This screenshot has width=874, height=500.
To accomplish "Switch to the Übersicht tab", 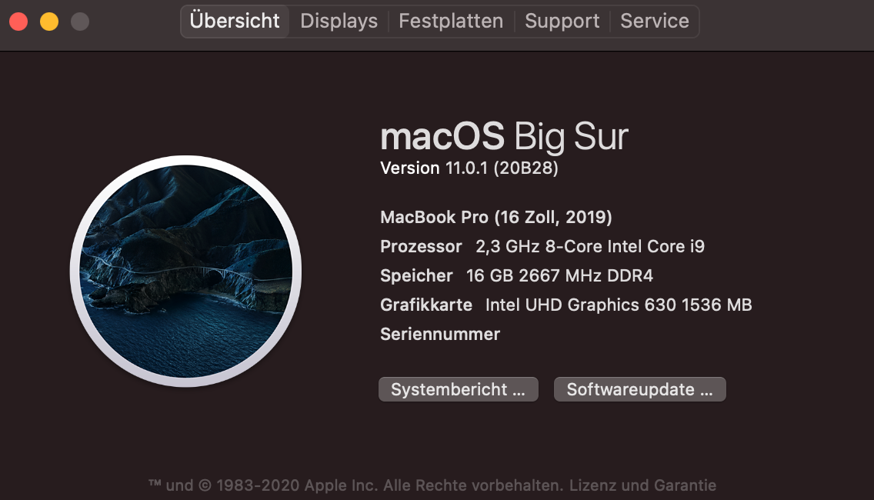I will click(x=235, y=22).
